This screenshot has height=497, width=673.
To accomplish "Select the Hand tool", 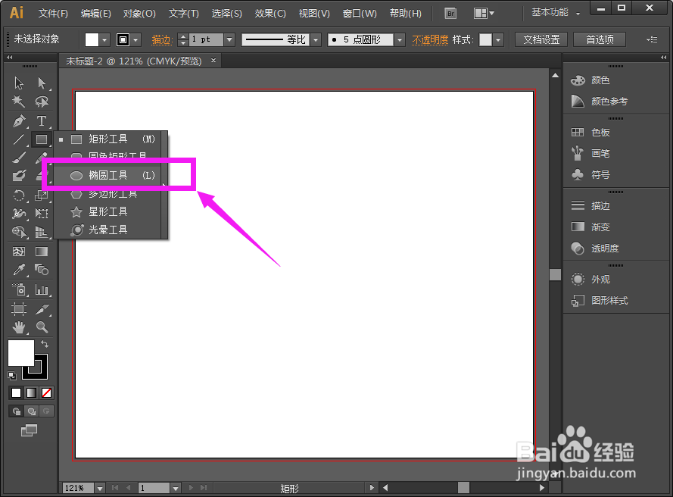I will click(18, 328).
